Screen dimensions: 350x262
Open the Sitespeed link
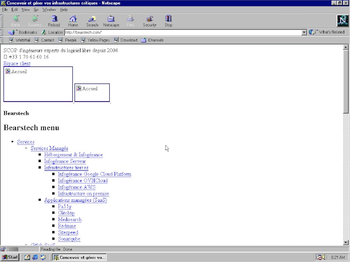[68, 232]
